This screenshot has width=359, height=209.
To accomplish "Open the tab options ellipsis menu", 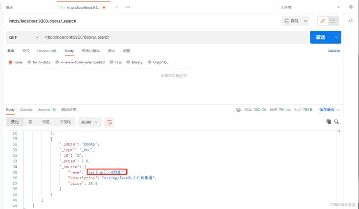I will [128, 7].
